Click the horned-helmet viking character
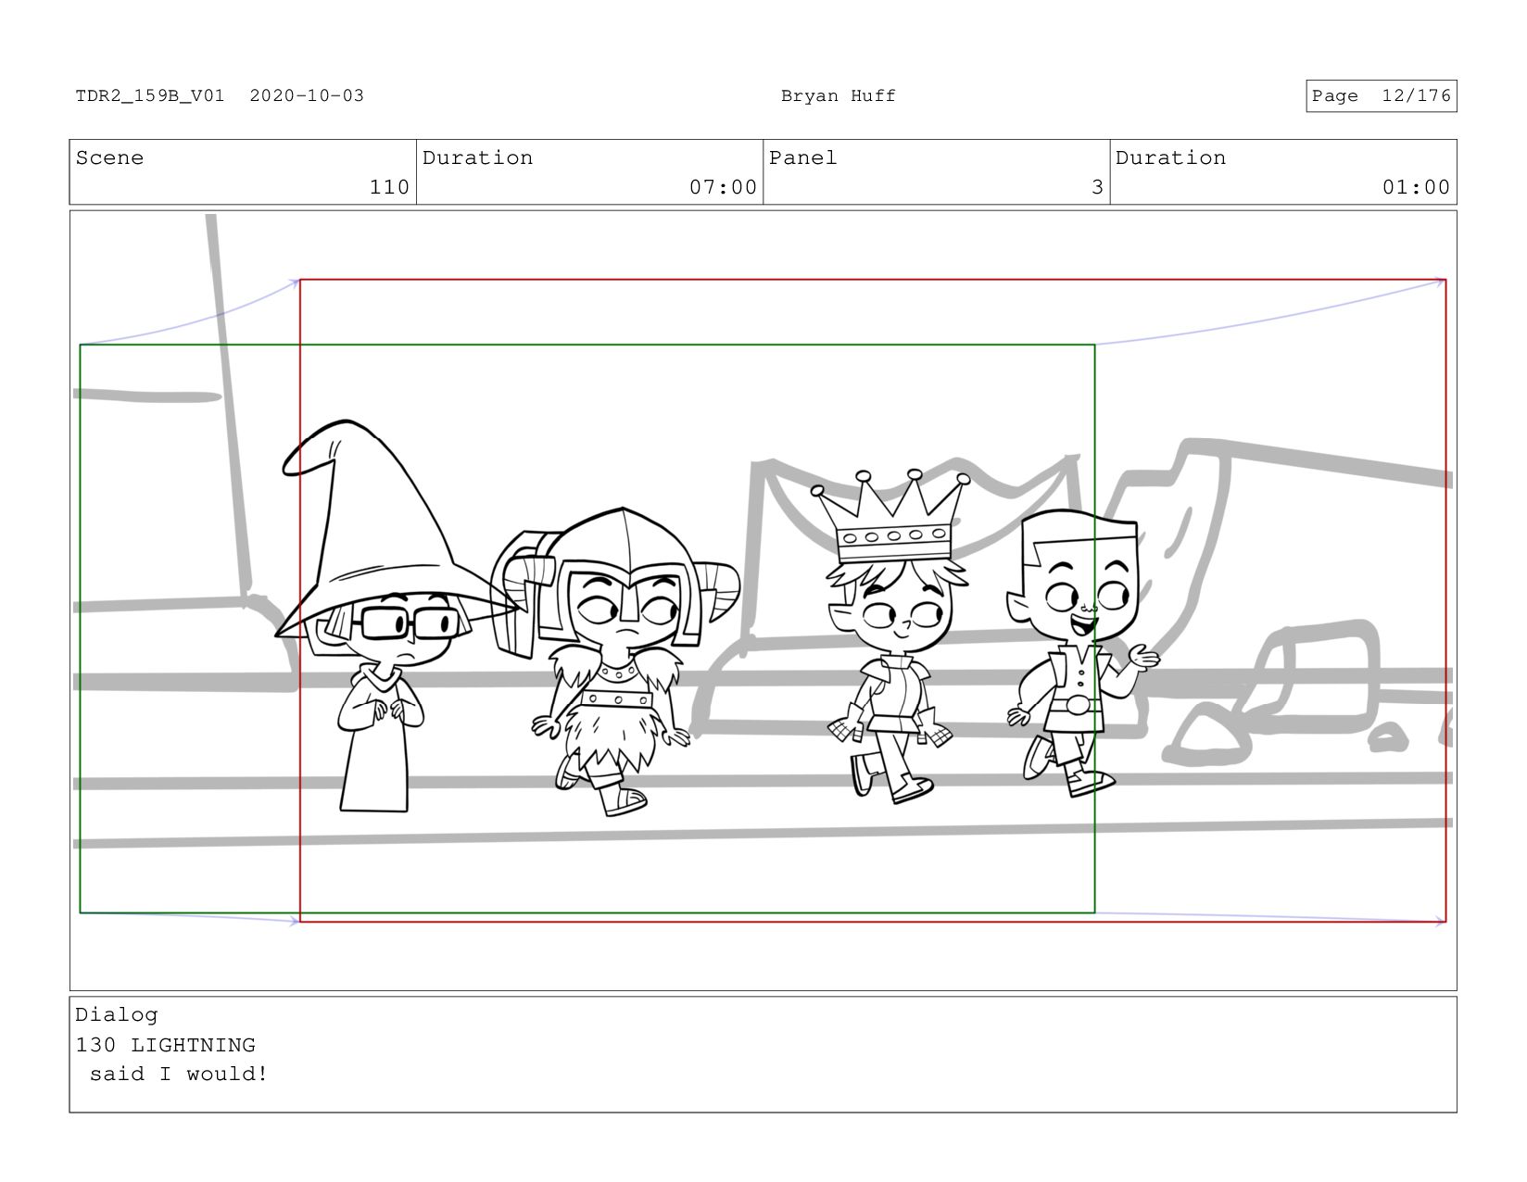 pyautogui.click(x=615, y=660)
